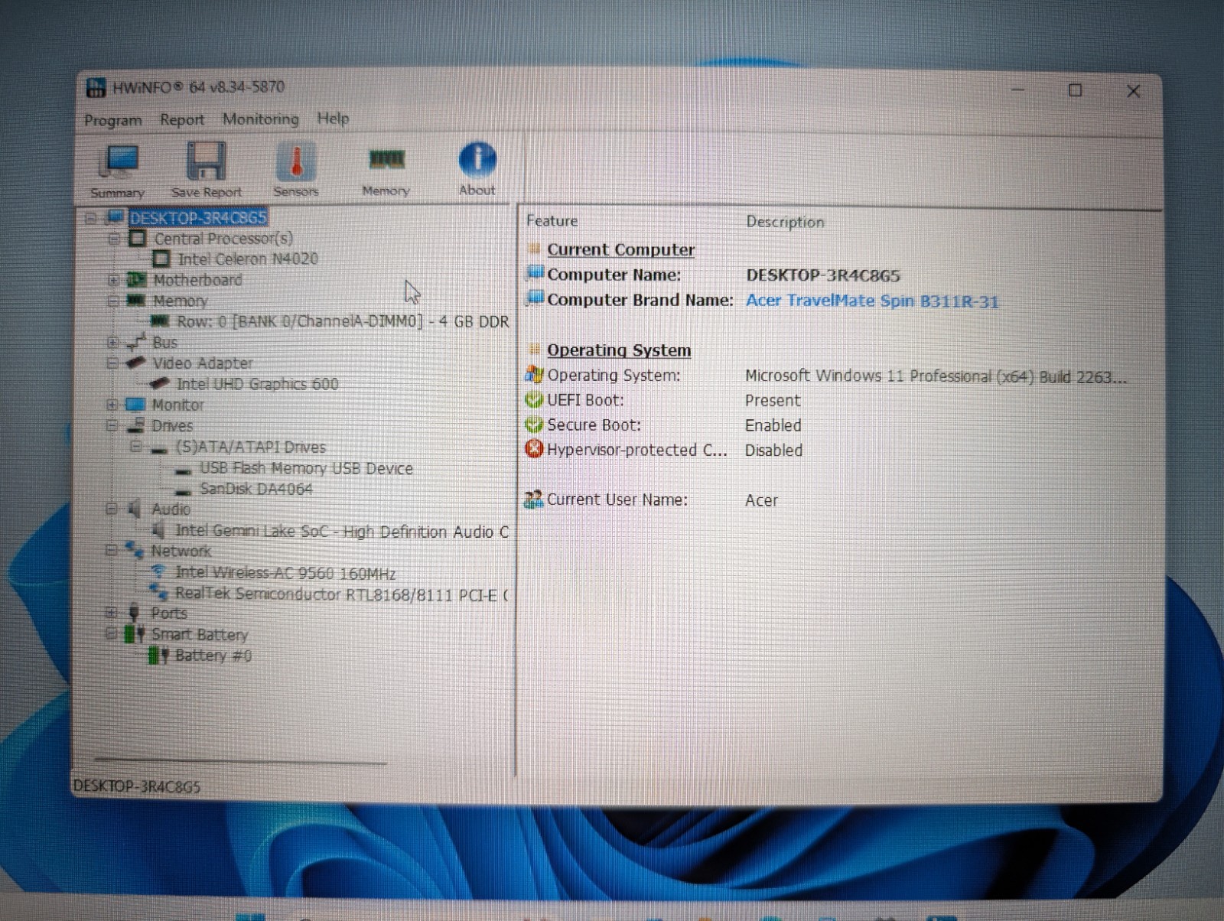Viewport: 1224px width, 921px height.
Task: Expand the Monitor node
Action: coord(112,405)
